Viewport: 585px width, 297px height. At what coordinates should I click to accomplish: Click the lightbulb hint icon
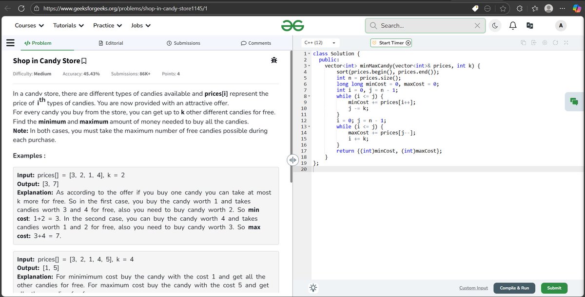(313, 288)
